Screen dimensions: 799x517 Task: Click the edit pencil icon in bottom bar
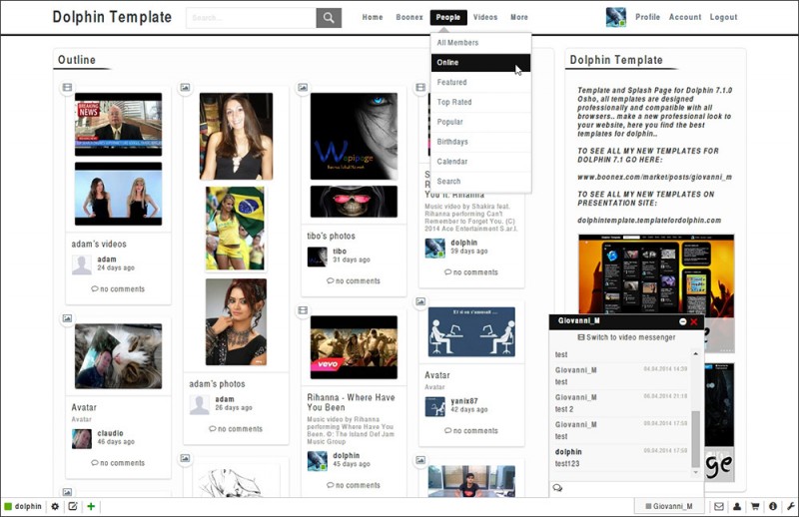[x=73, y=506]
